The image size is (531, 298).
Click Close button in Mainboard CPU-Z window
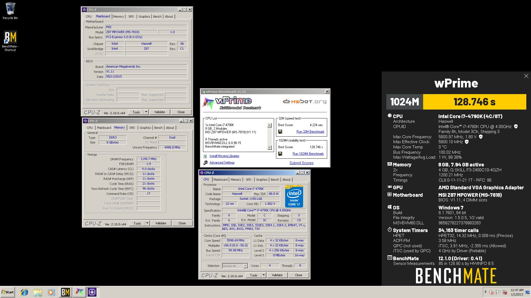point(181,112)
